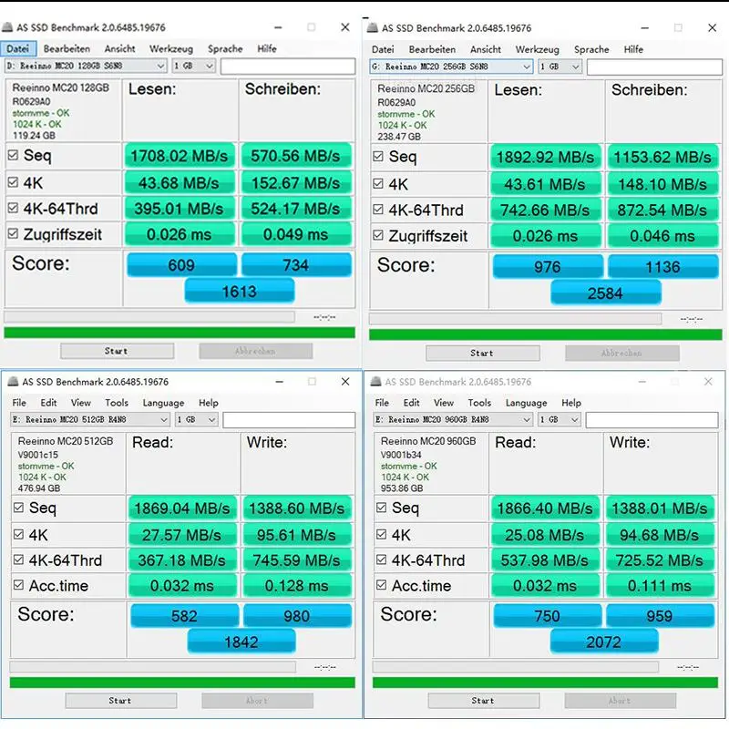Open the Werkzeug menu in the 256GB window

click(537, 49)
